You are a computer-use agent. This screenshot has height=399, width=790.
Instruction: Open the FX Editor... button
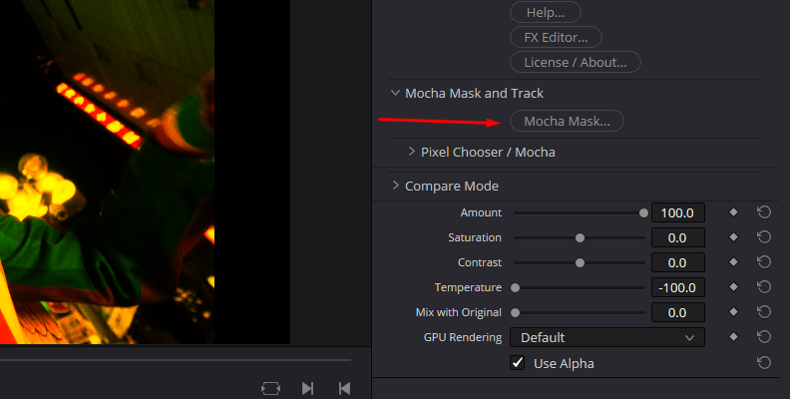click(x=556, y=37)
